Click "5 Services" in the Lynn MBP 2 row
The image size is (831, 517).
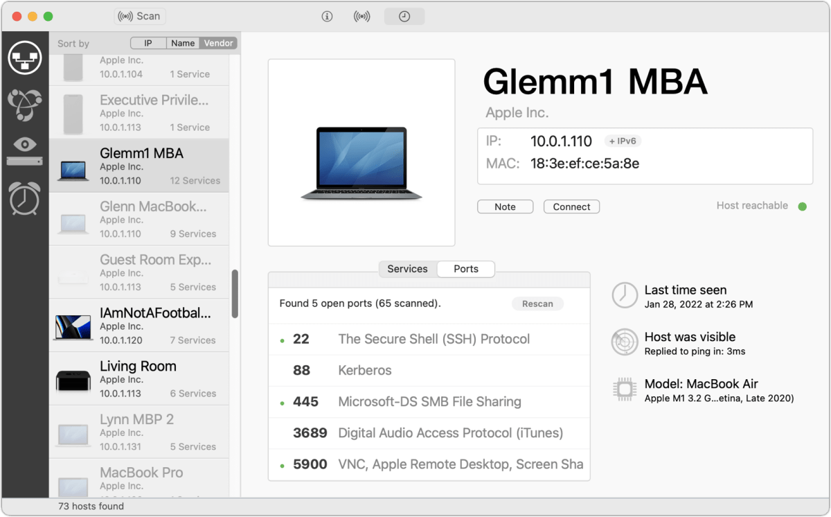coord(193,447)
